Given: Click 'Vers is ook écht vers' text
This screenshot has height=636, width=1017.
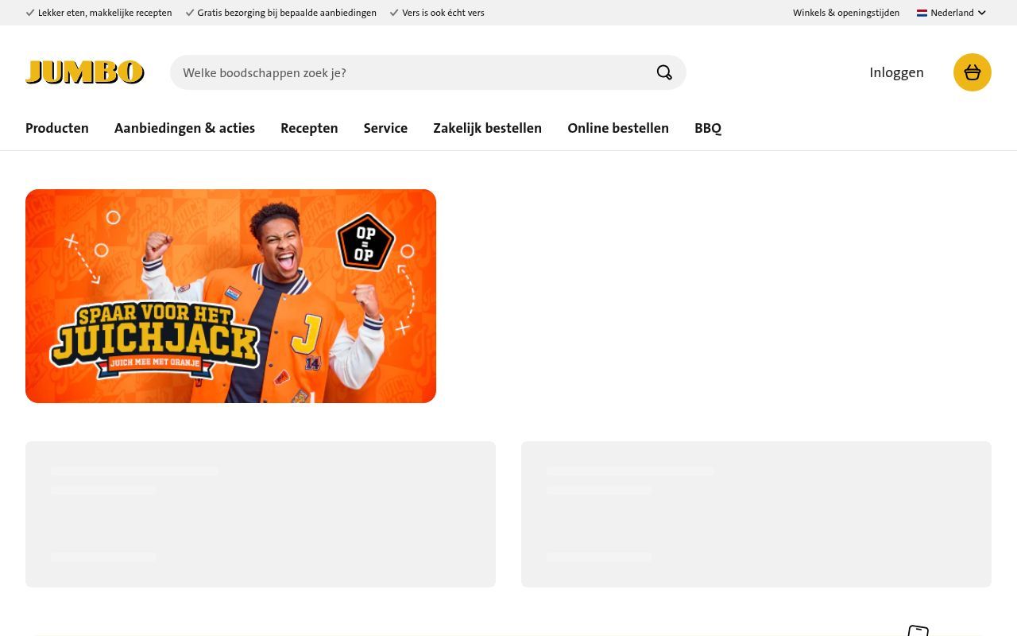Looking at the screenshot, I should (x=443, y=13).
